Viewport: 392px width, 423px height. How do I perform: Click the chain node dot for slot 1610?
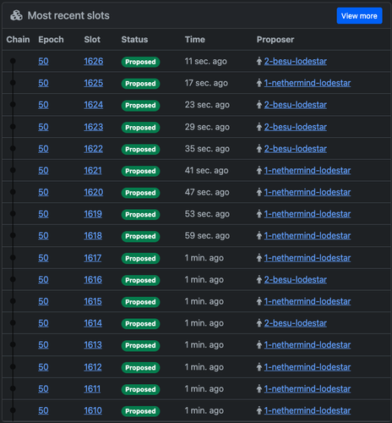pyautogui.click(x=13, y=410)
